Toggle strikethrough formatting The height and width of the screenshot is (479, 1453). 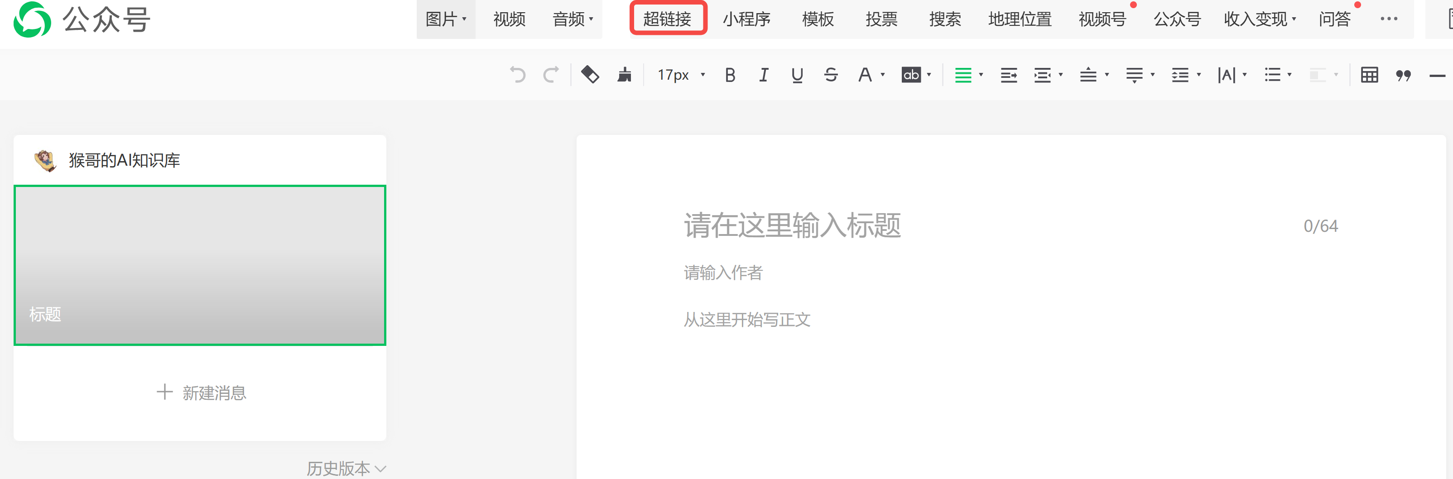[x=831, y=75]
